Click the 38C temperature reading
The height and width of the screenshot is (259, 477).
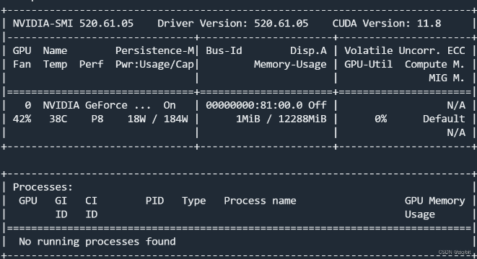click(x=58, y=119)
